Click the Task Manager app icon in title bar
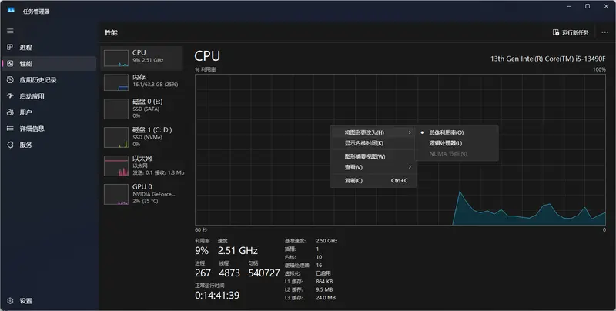Viewport: 616px width, 311px height. 11,11
